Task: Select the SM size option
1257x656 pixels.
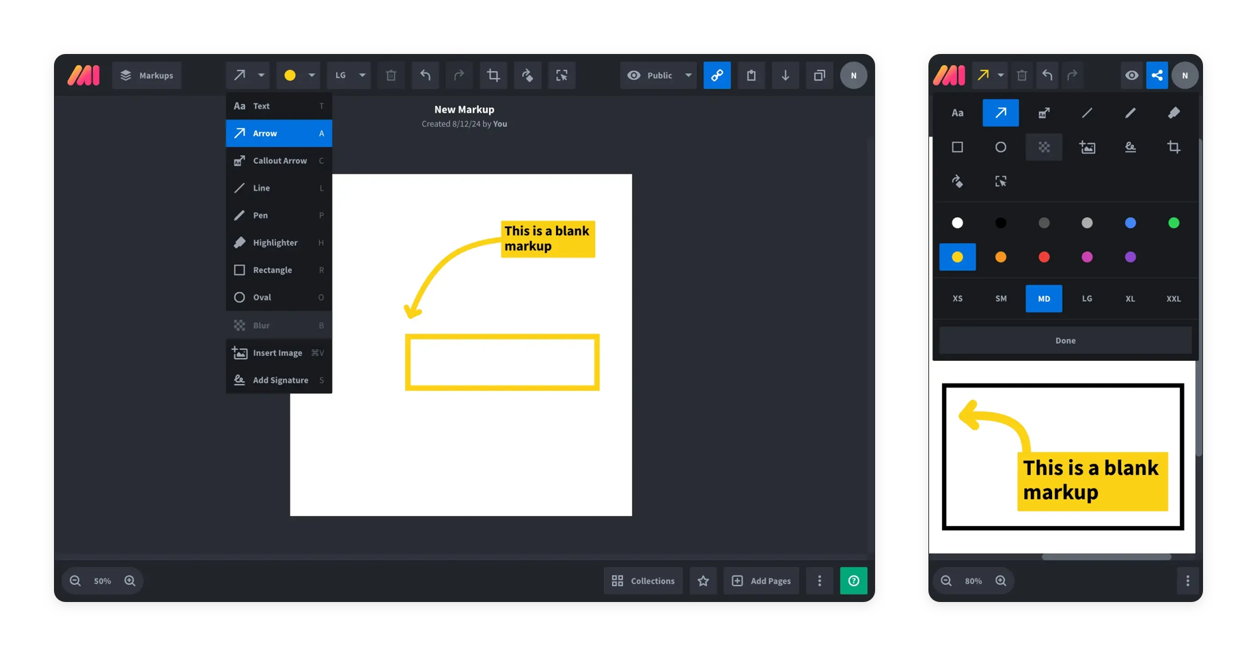Action: point(1001,299)
